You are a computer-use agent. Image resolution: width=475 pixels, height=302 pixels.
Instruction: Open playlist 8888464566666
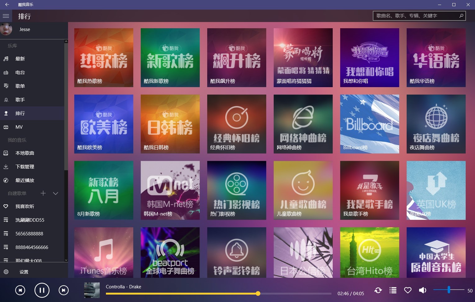[x=32, y=247]
